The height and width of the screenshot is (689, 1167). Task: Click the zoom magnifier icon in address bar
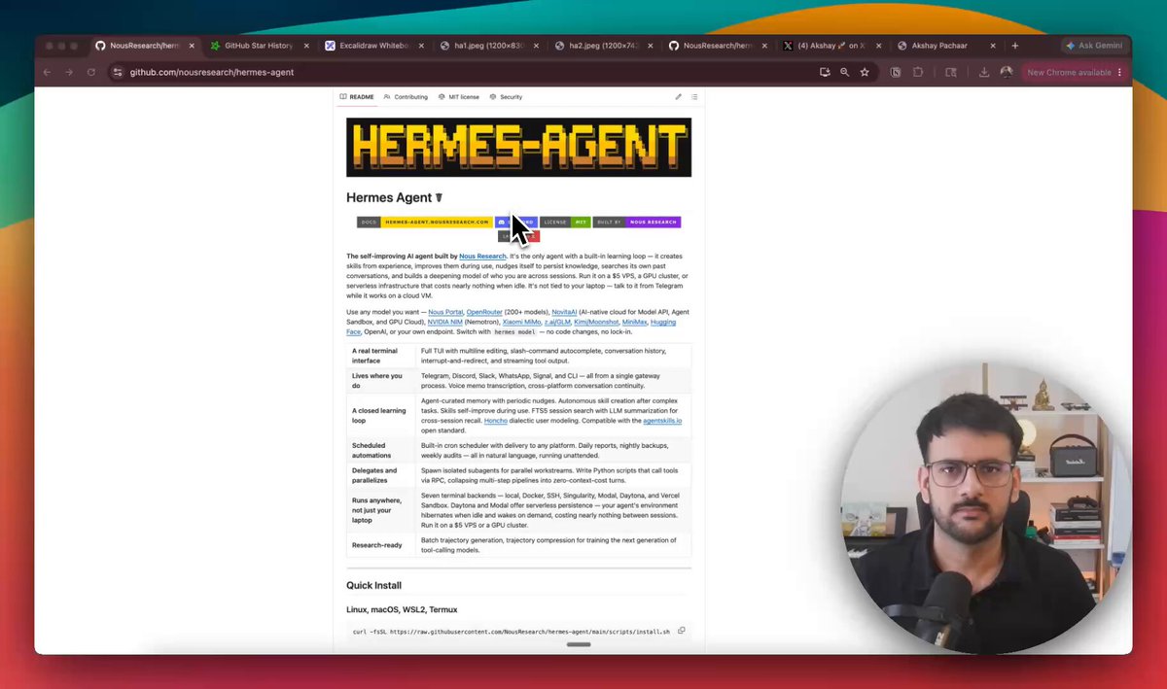[x=844, y=72]
